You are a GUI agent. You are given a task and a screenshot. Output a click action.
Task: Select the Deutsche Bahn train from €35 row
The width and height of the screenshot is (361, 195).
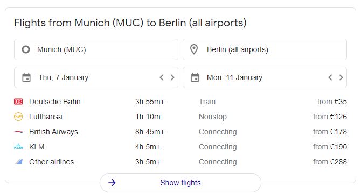[x=180, y=102]
